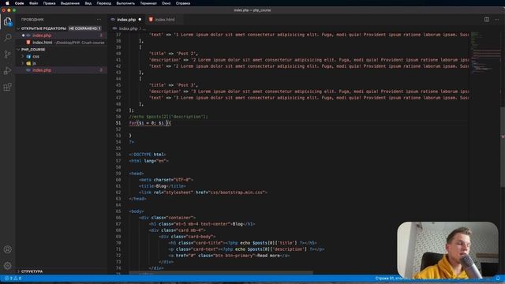Image resolution: width=505 pixels, height=284 pixels.
Task: Open the Apple menu
Action: click(7, 3)
